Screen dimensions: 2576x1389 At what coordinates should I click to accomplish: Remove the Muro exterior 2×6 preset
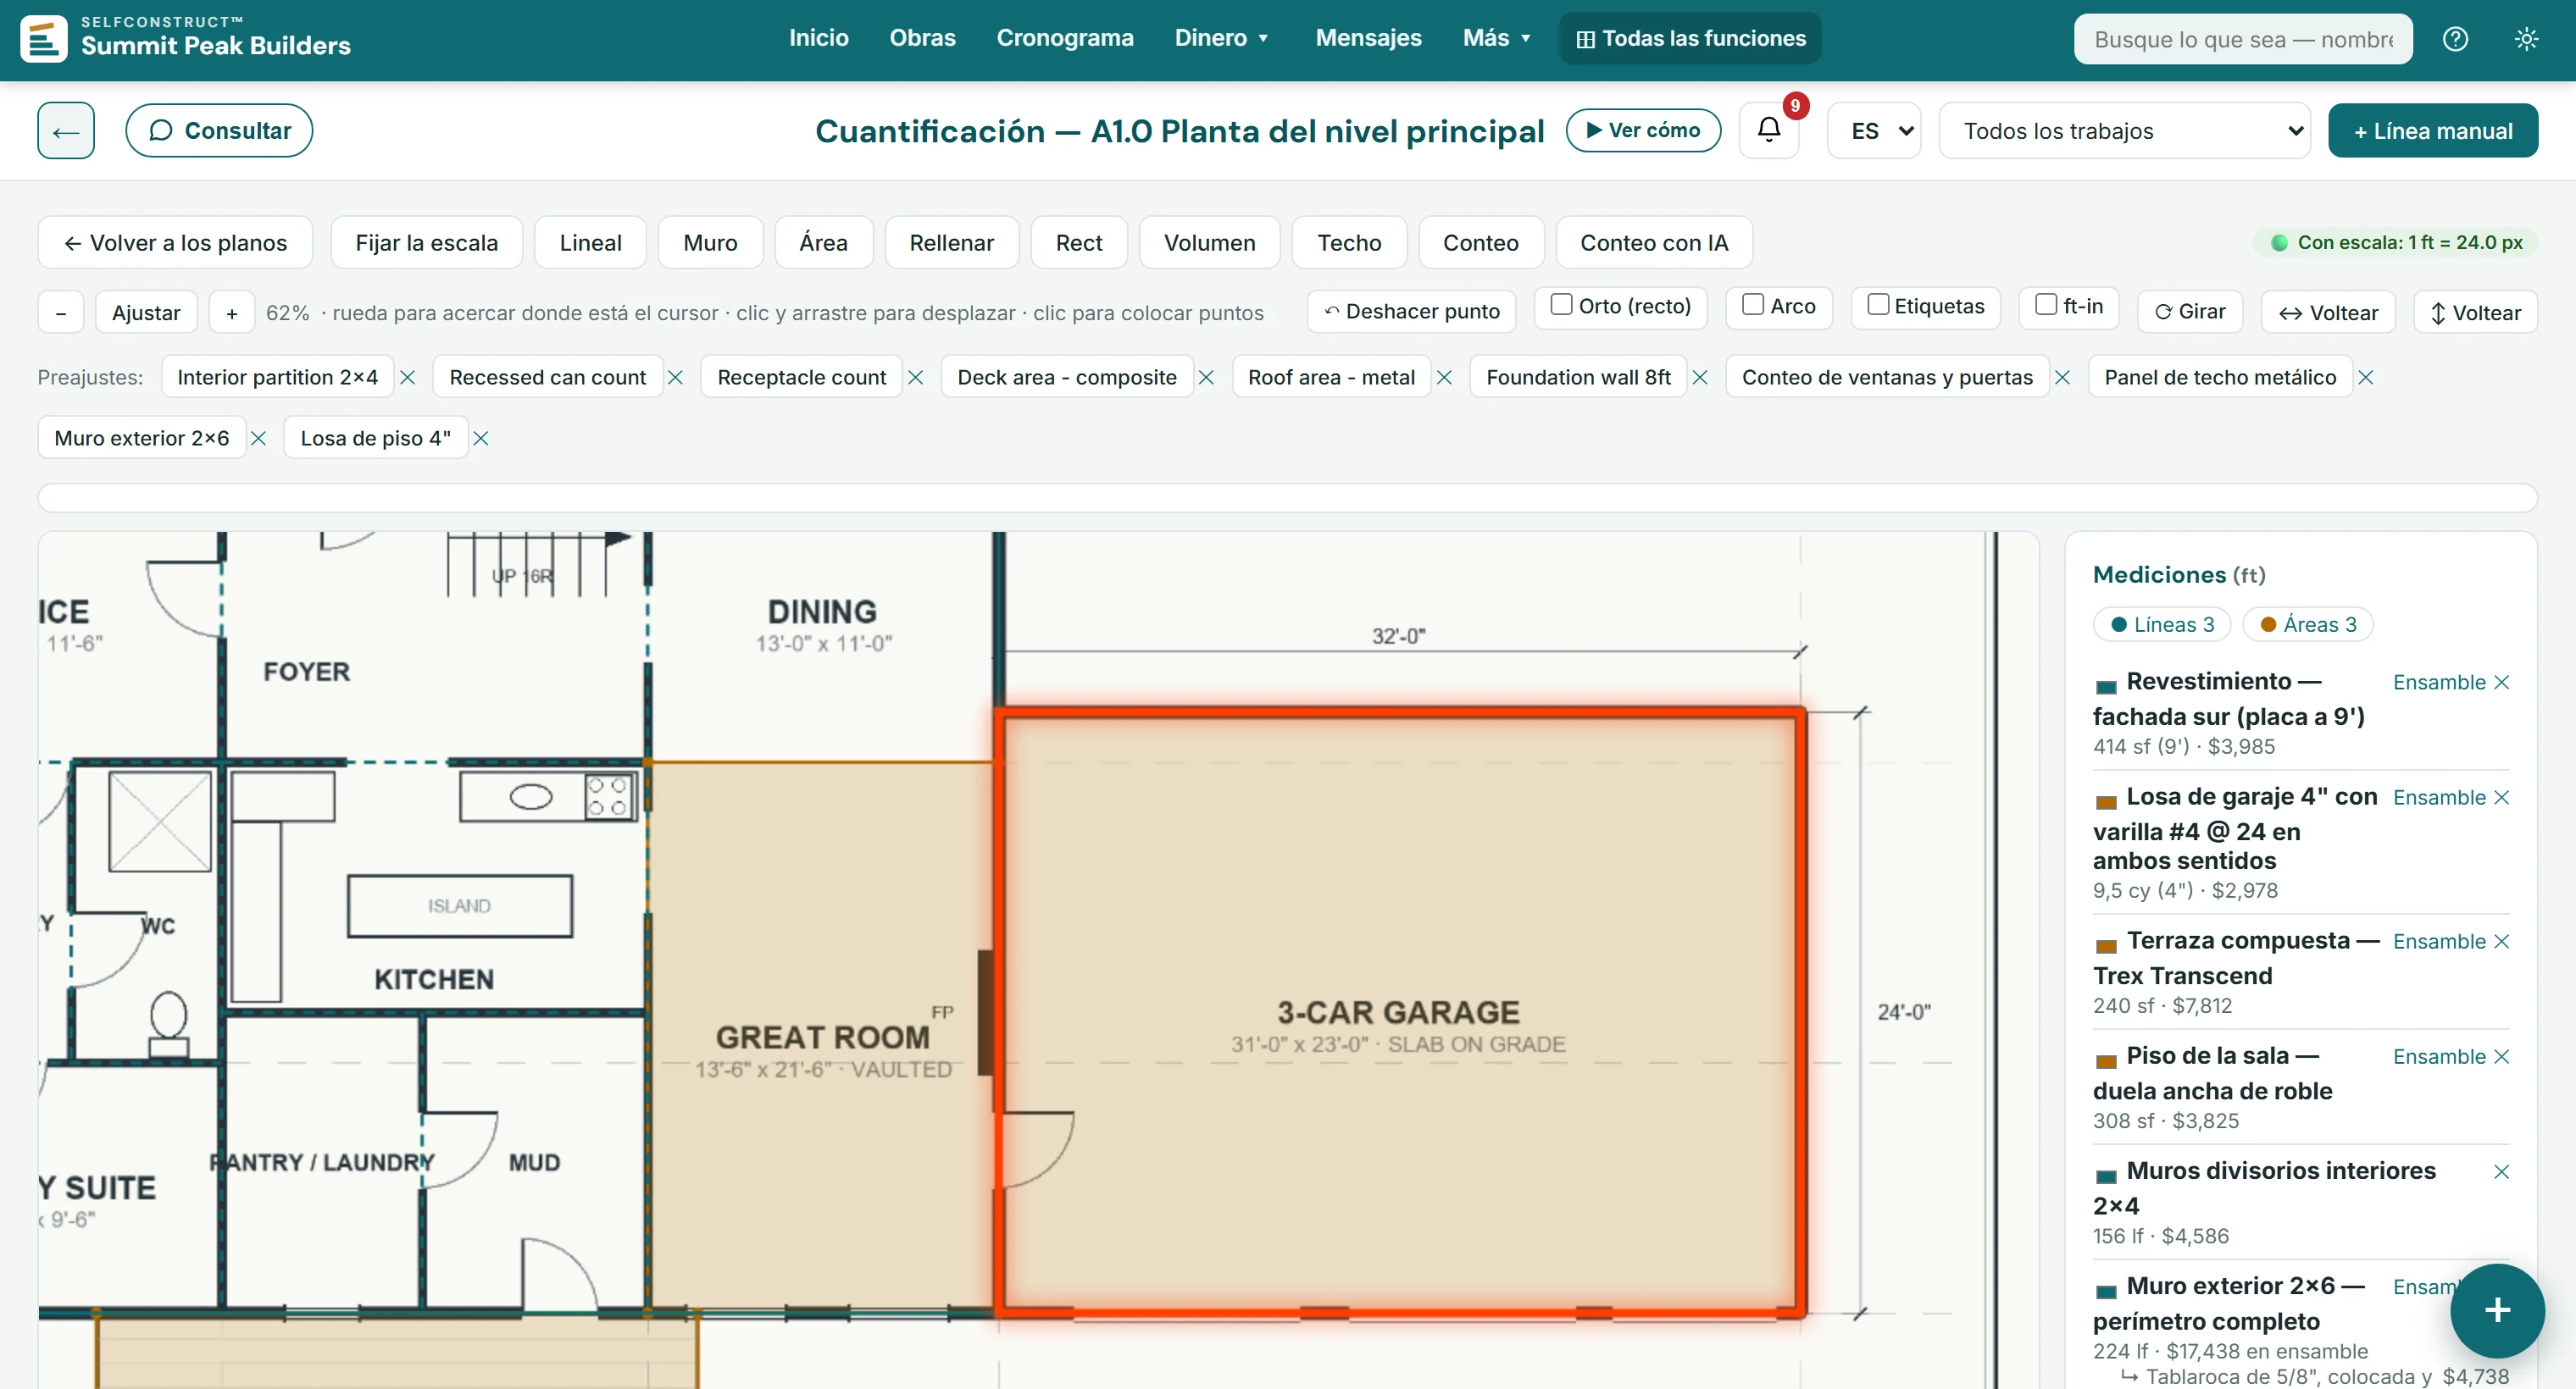pyautogui.click(x=259, y=438)
